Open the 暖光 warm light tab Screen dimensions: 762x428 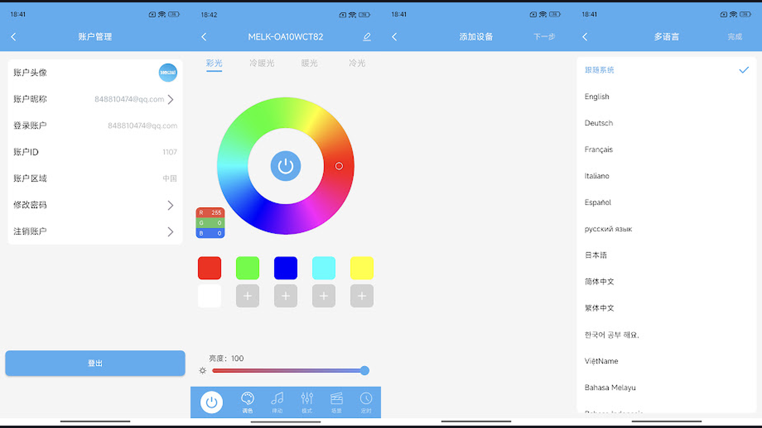click(309, 63)
